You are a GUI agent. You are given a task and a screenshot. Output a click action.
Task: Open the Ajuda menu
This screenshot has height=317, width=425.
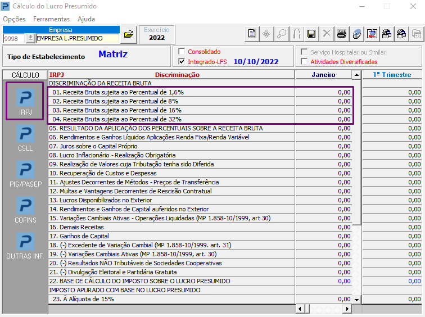click(x=86, y=19)
